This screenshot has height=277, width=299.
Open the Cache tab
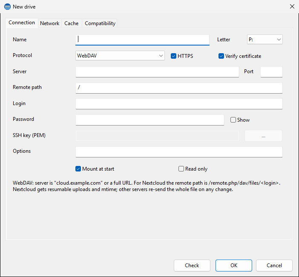tap(72, 23)
